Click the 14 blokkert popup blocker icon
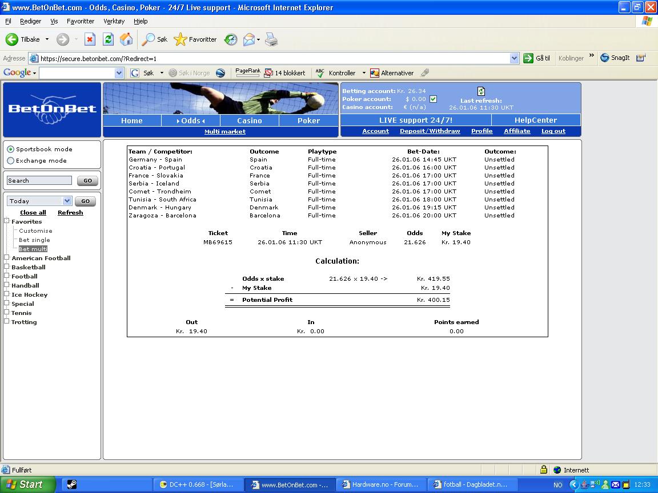This screenshot has width=658, height=493. click(268, 73)
